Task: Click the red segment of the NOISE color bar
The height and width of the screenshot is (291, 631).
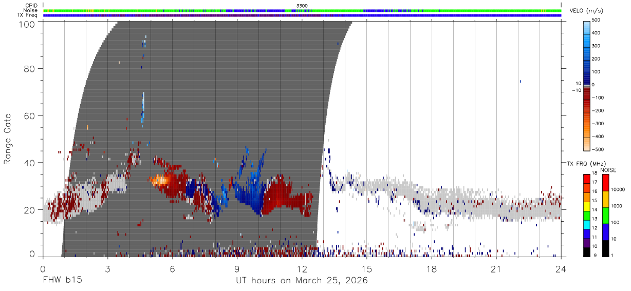Action: point(606,182)
